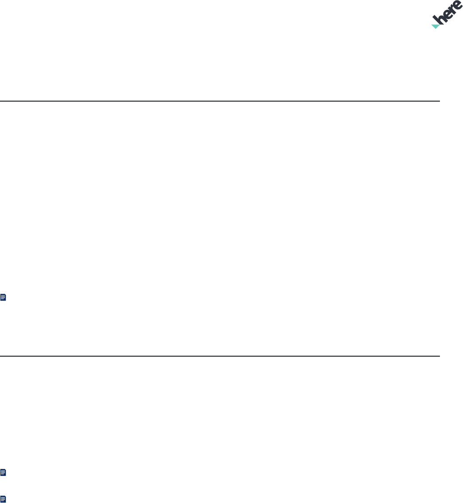
Task: Click the bottommost note icon
Action: coord(3,499)
